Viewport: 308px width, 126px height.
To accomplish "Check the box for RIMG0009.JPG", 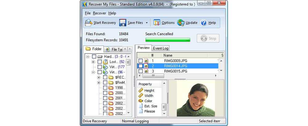I will (x=140, y=61).
